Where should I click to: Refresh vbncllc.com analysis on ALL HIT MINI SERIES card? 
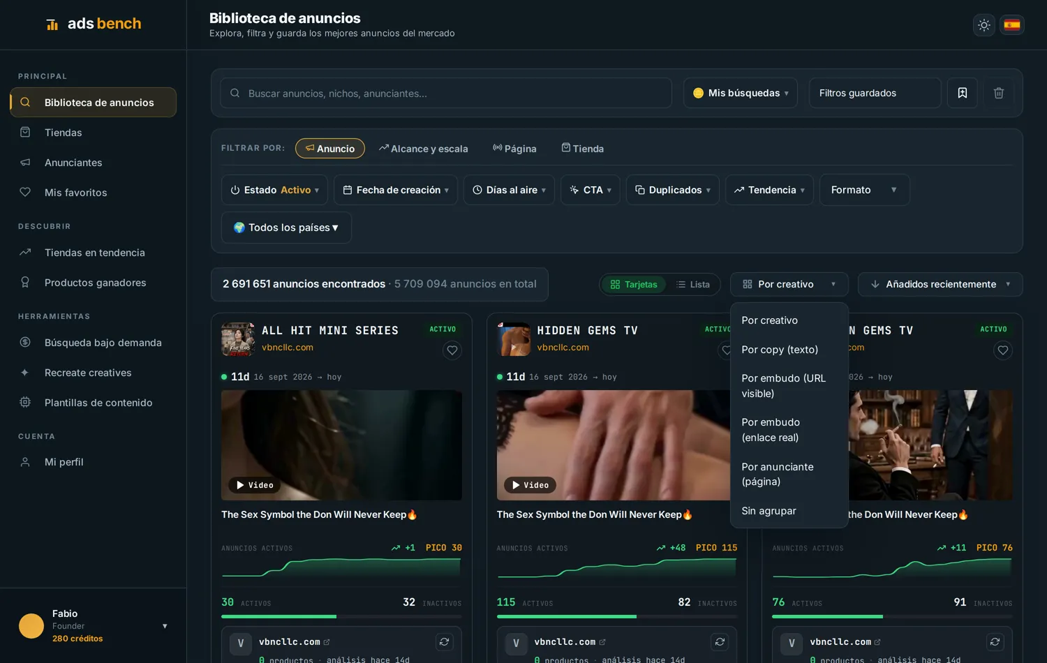pos(445,642)
